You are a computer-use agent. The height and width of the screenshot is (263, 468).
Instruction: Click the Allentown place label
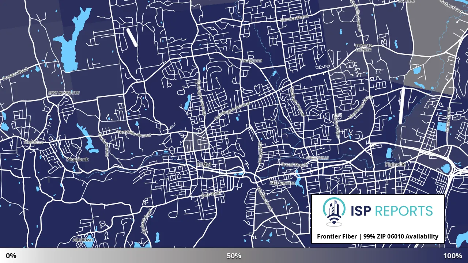(83, 240)
